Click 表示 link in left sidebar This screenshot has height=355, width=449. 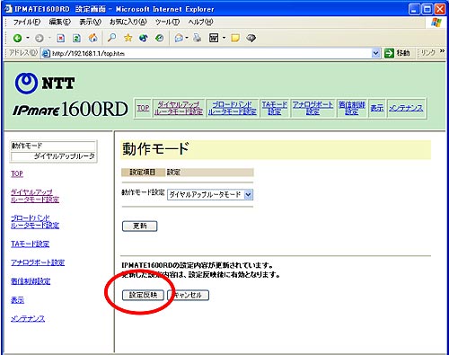pos(17,300)
